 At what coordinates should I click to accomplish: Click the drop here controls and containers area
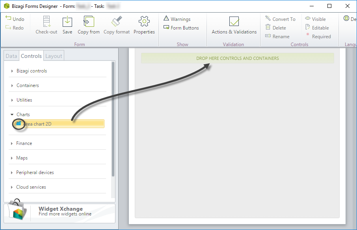pos(238,58)
